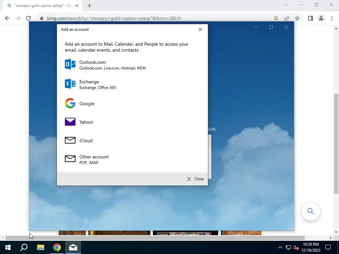Click the muted volume tray icon
339x254 pixels.
tap(296, 247)
